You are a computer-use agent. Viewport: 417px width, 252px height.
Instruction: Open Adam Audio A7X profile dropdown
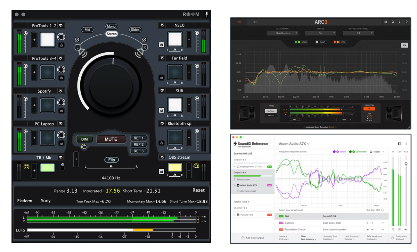[294, 144]
